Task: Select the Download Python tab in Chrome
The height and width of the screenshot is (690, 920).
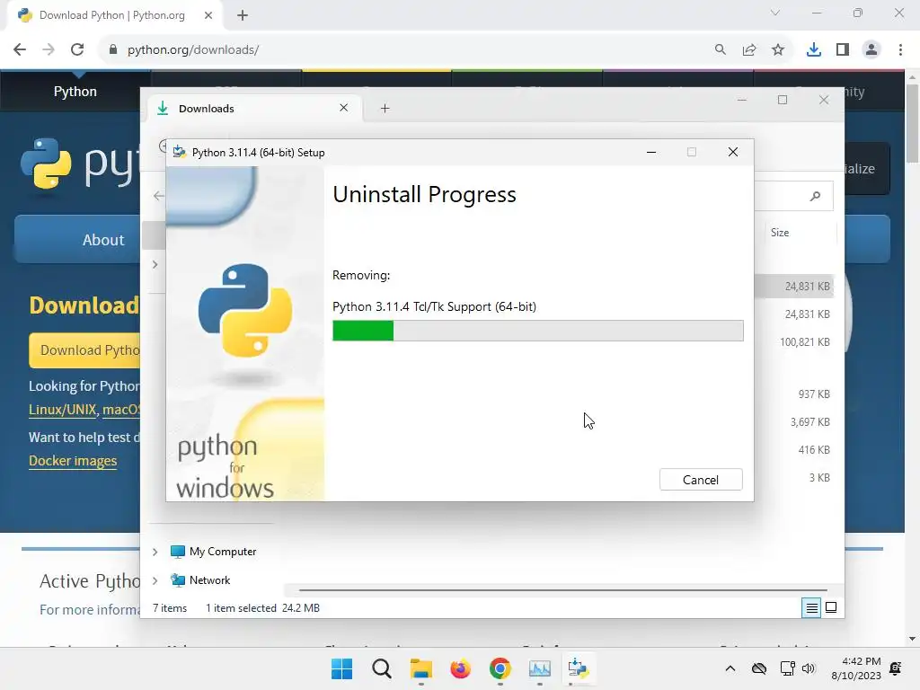Action: (111, 15)
